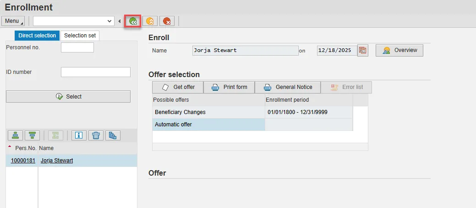
Task: Select the Automatic offer row
Action: point(208,124)
